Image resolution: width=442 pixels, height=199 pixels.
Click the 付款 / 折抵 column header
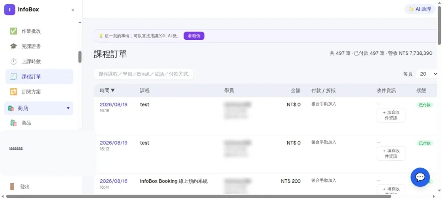coord(323,91)
